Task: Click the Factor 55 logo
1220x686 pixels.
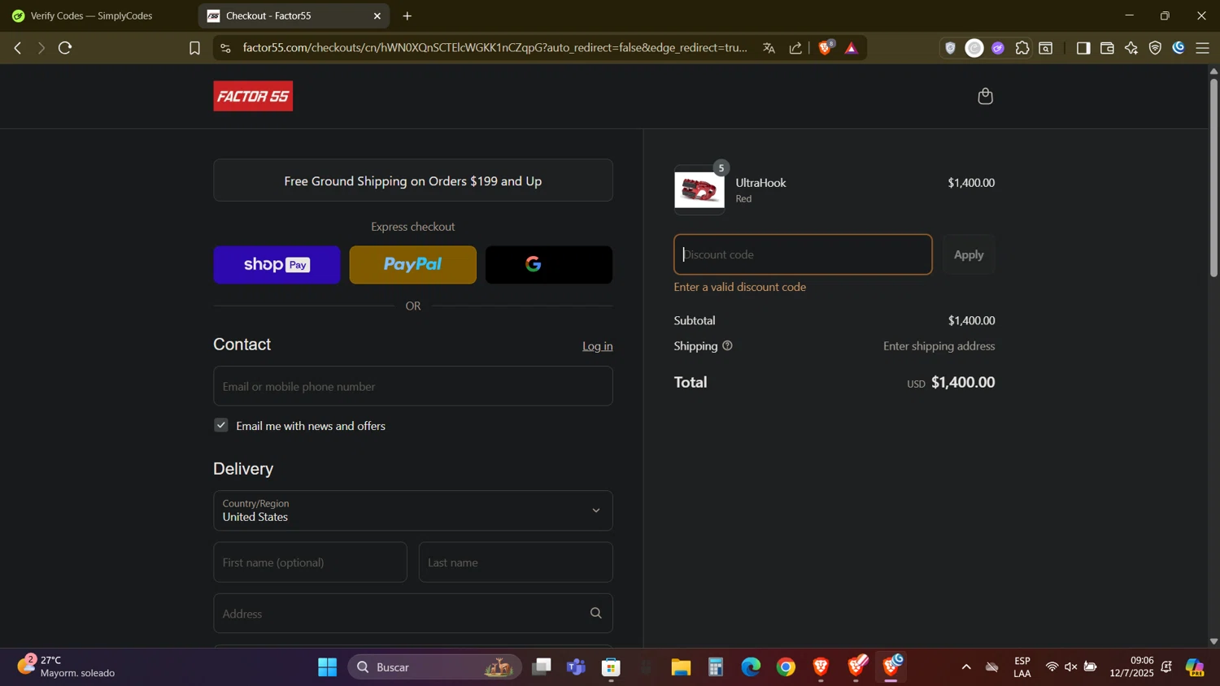Action: tap(253, 96)
